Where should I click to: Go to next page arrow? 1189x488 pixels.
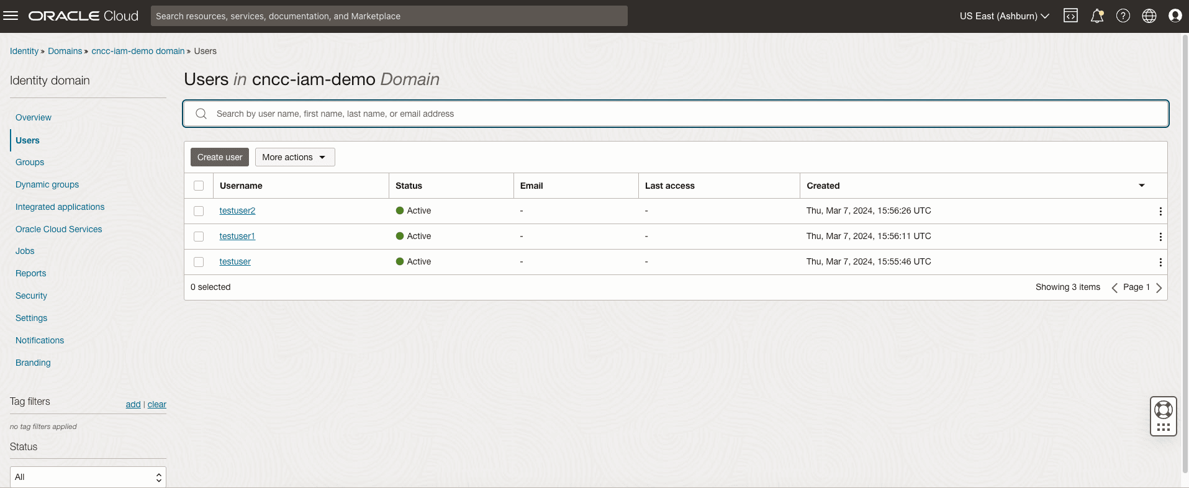1159,287
